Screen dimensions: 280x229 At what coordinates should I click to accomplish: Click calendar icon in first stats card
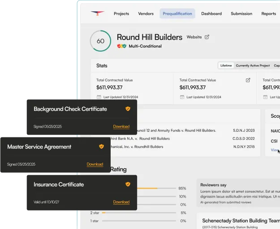click(99, 97)
